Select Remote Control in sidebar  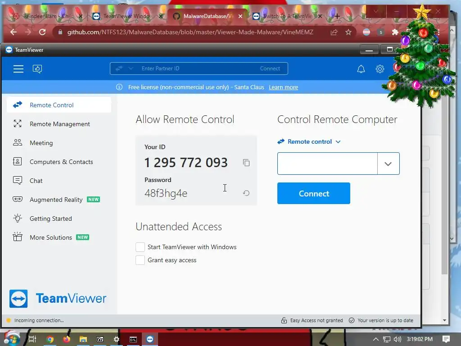pos(59,105)
